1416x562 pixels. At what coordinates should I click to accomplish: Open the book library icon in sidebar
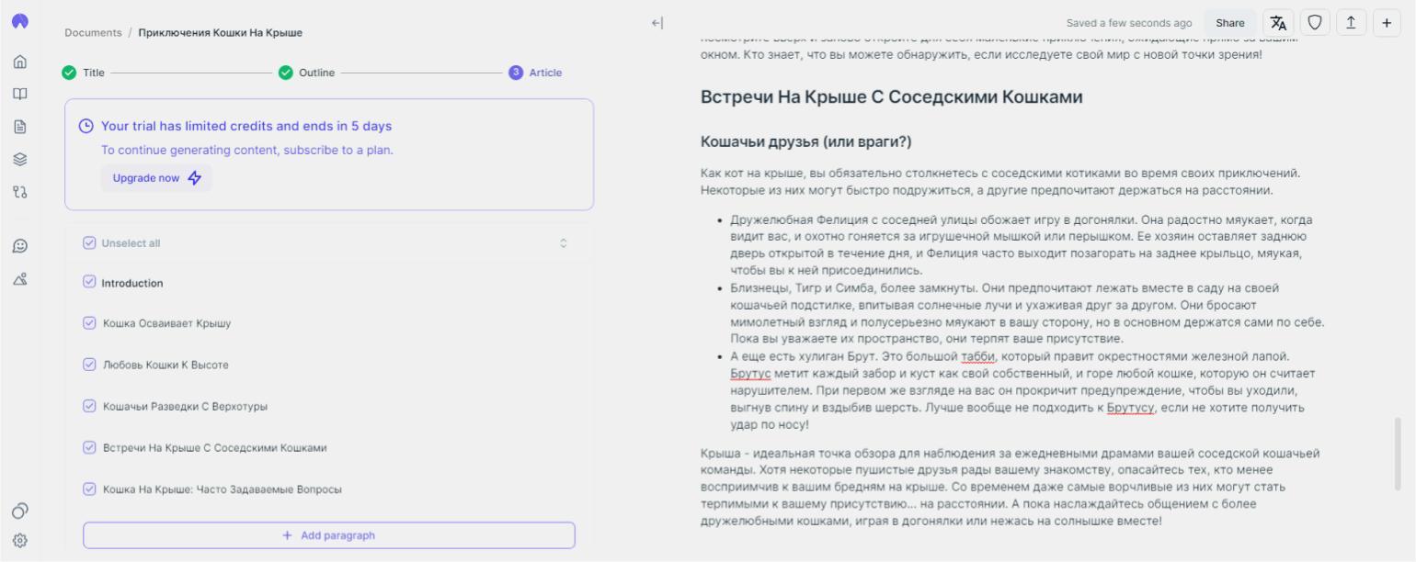20,94
